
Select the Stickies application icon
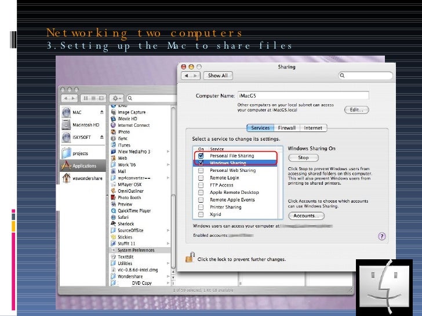[114, 237]
